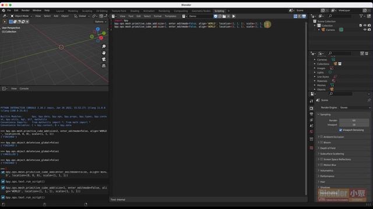Open the Scene properties tab icon
Image resolution: width=373 pixels, height=209 pixels.
[311, 126]
